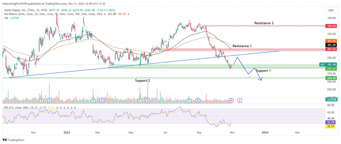Click the purple 32.79 RSI value label
The height and width of the screenshot is (144, 341).
[x=331, y=122]
